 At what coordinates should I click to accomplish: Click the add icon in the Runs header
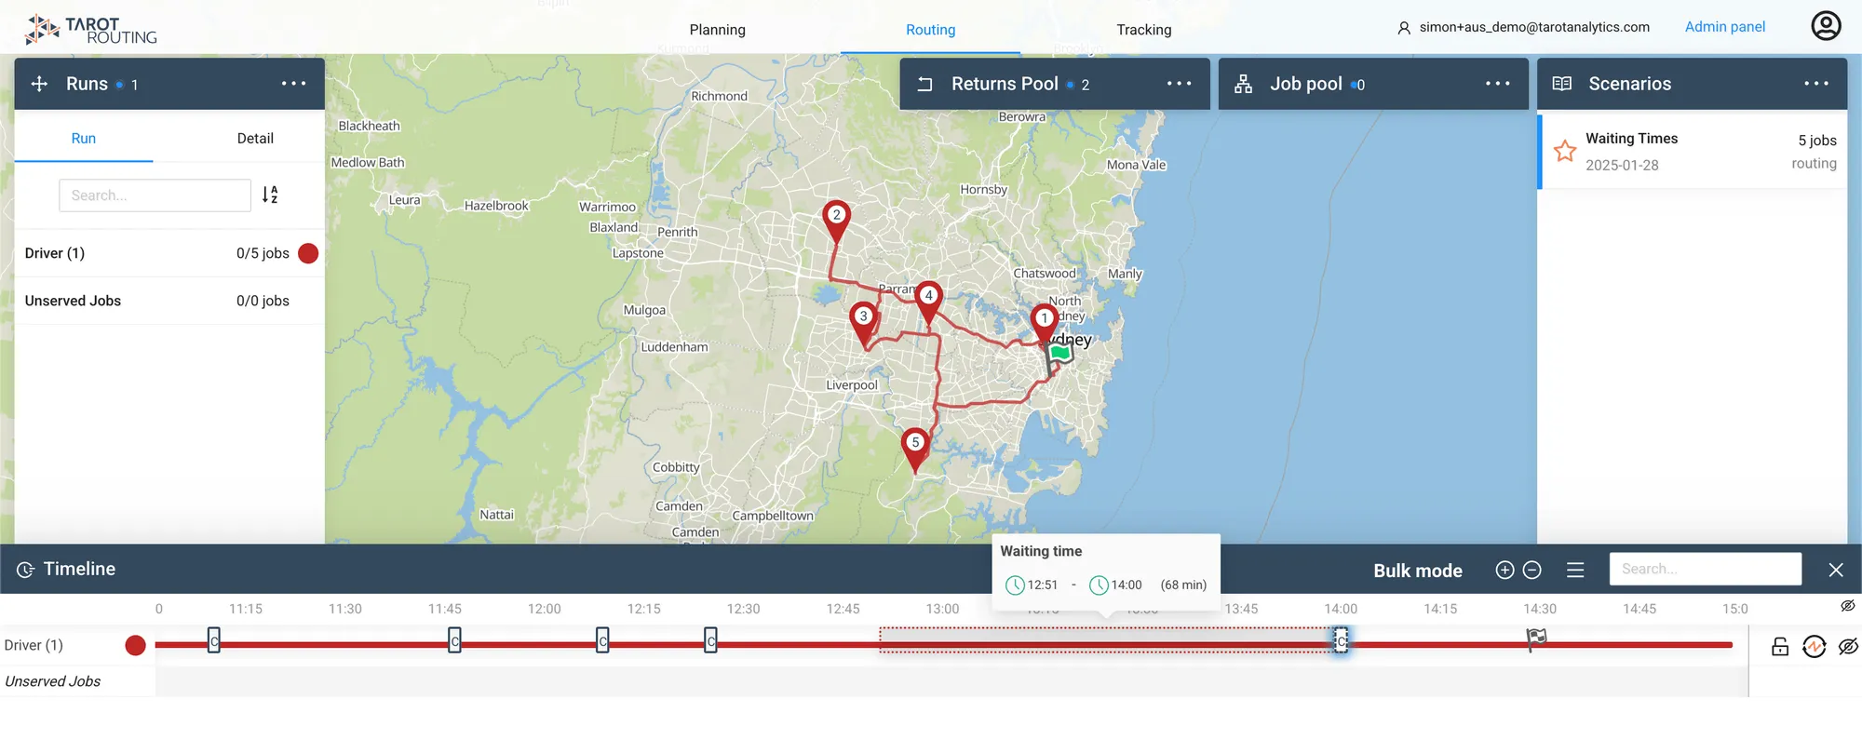click(39, 84)
